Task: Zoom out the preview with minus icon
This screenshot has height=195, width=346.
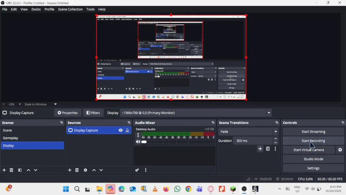Action: [x=3, y=104]
